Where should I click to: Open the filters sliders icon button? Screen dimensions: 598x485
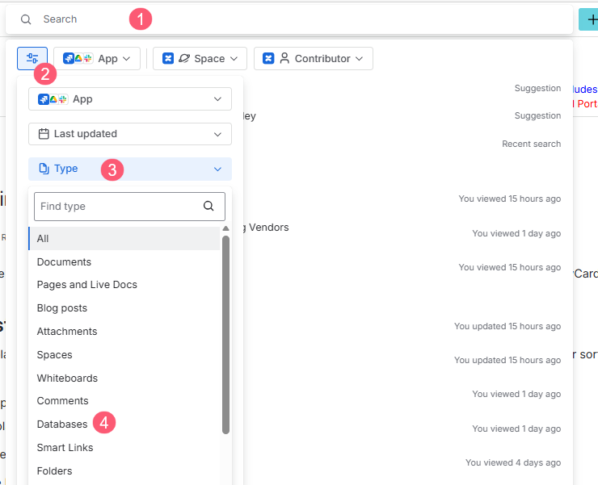pos(32,58)
